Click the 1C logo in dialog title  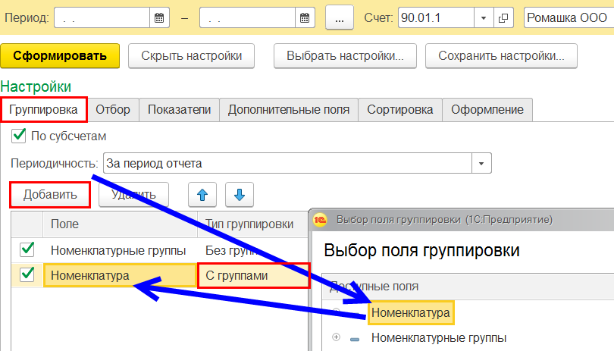tap(321, 219)
